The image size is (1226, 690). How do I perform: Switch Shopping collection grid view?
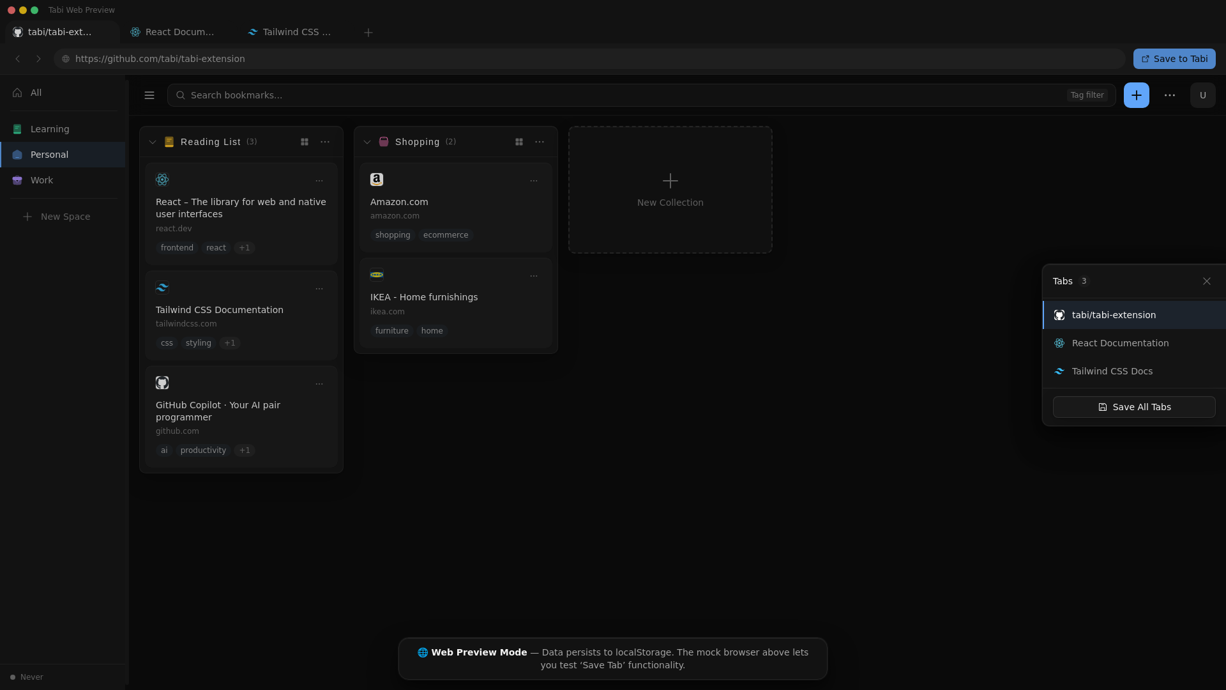(519, 142)
